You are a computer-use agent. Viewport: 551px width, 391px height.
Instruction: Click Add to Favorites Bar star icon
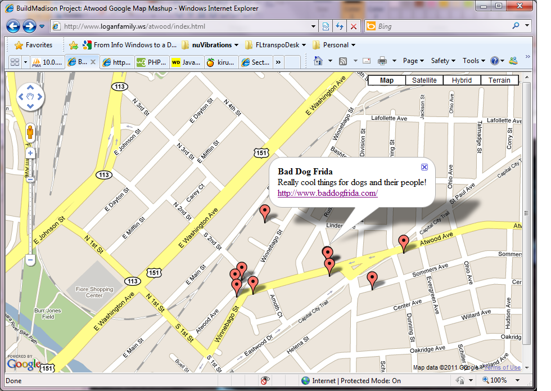[74, 45]
